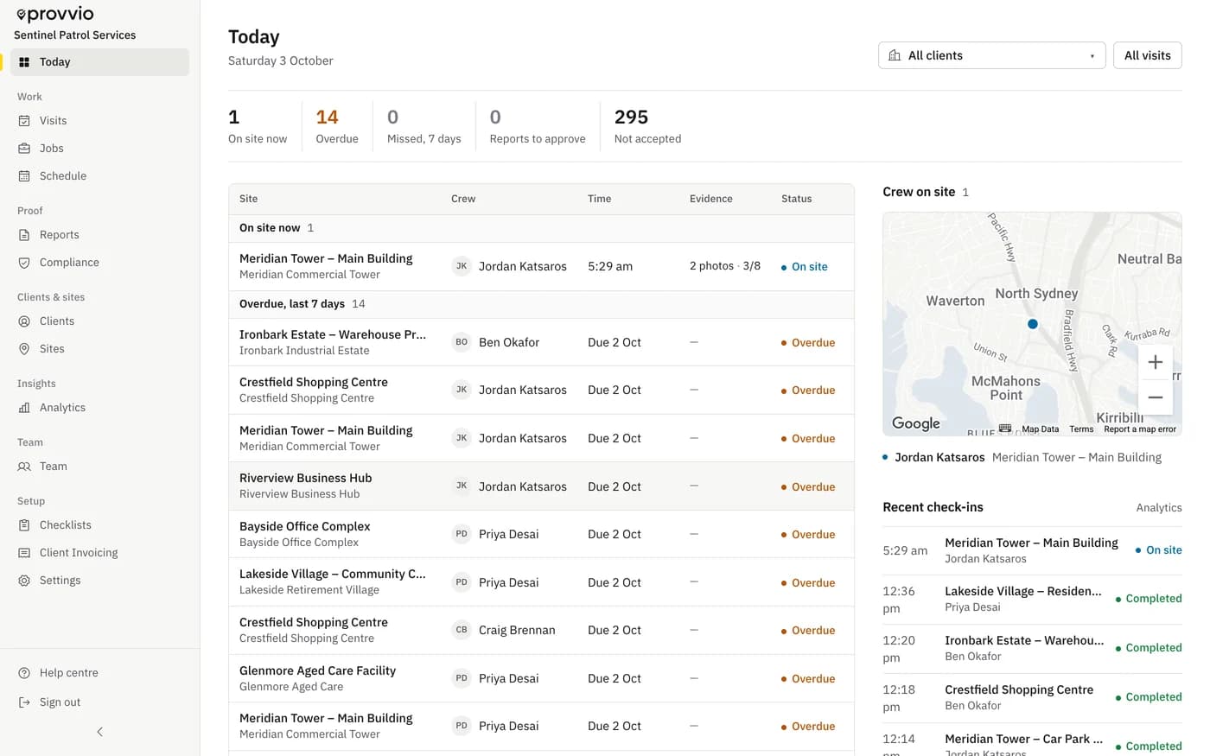Click the Schedule calendar icon
The height and width of the screenshot is (756, 1210).
coord(24,176)
